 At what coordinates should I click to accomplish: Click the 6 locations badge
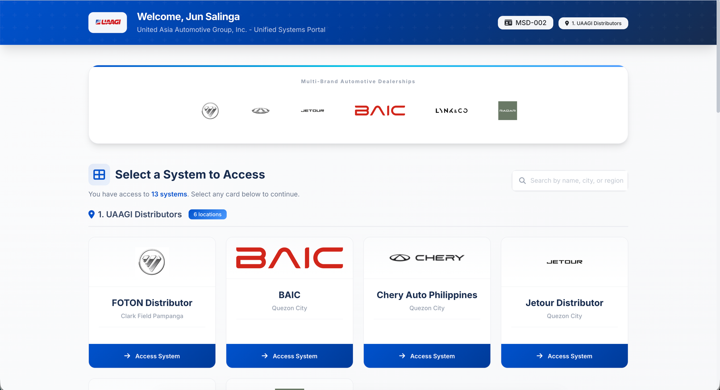(207, 214)
